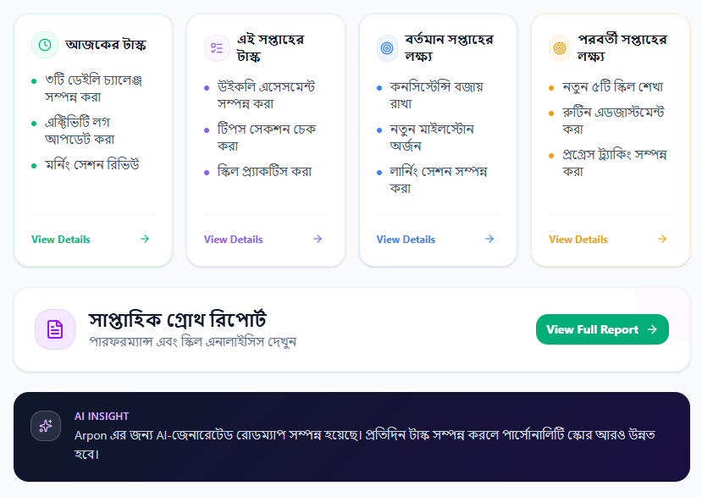Click the arrow beside আজকের টাস্ক View Details
The width and height of the screenshot is (702, 497).
point(146,240)
